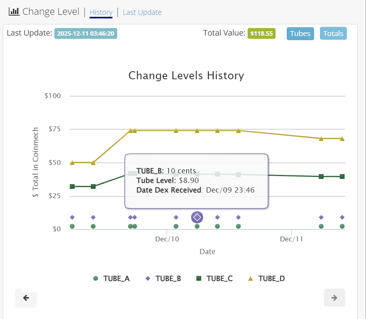The height and width of the screenshot is (319, 366).
Task: Select the circled diamond data point
Action: pyautogui.click(x=197, y=217)
